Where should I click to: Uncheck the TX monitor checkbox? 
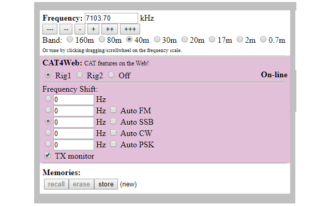[x=48, y=156]
